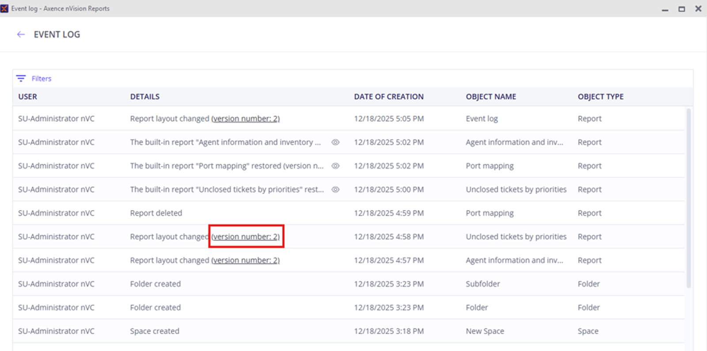This screenshot has height=351, width=707.
Task: Maximize the Event log window
Action: tap(681, 9)
